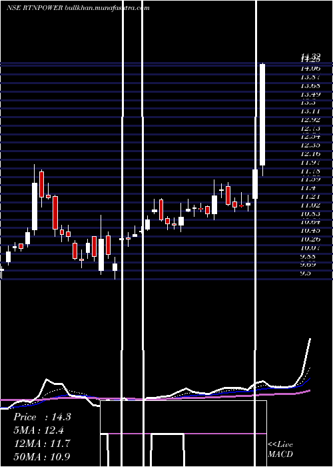Select the tallest white candlestick reaching 14.25
The height and width of the screenshot is (467, 333).
tap(262, 115)
